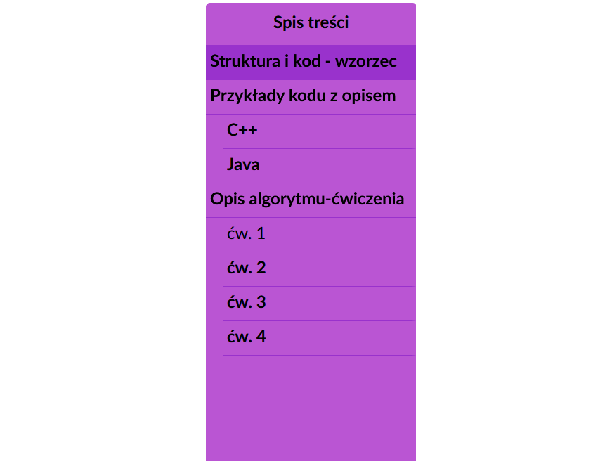Screen dimensions: 612x461
Task: Click the table of contents title
Action: 311,22
